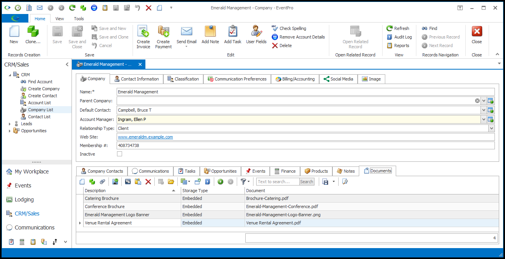Open the Finance sub-tab
This screenshot has height=259, width=505.
pyautogui.click(x=285, y=171)
